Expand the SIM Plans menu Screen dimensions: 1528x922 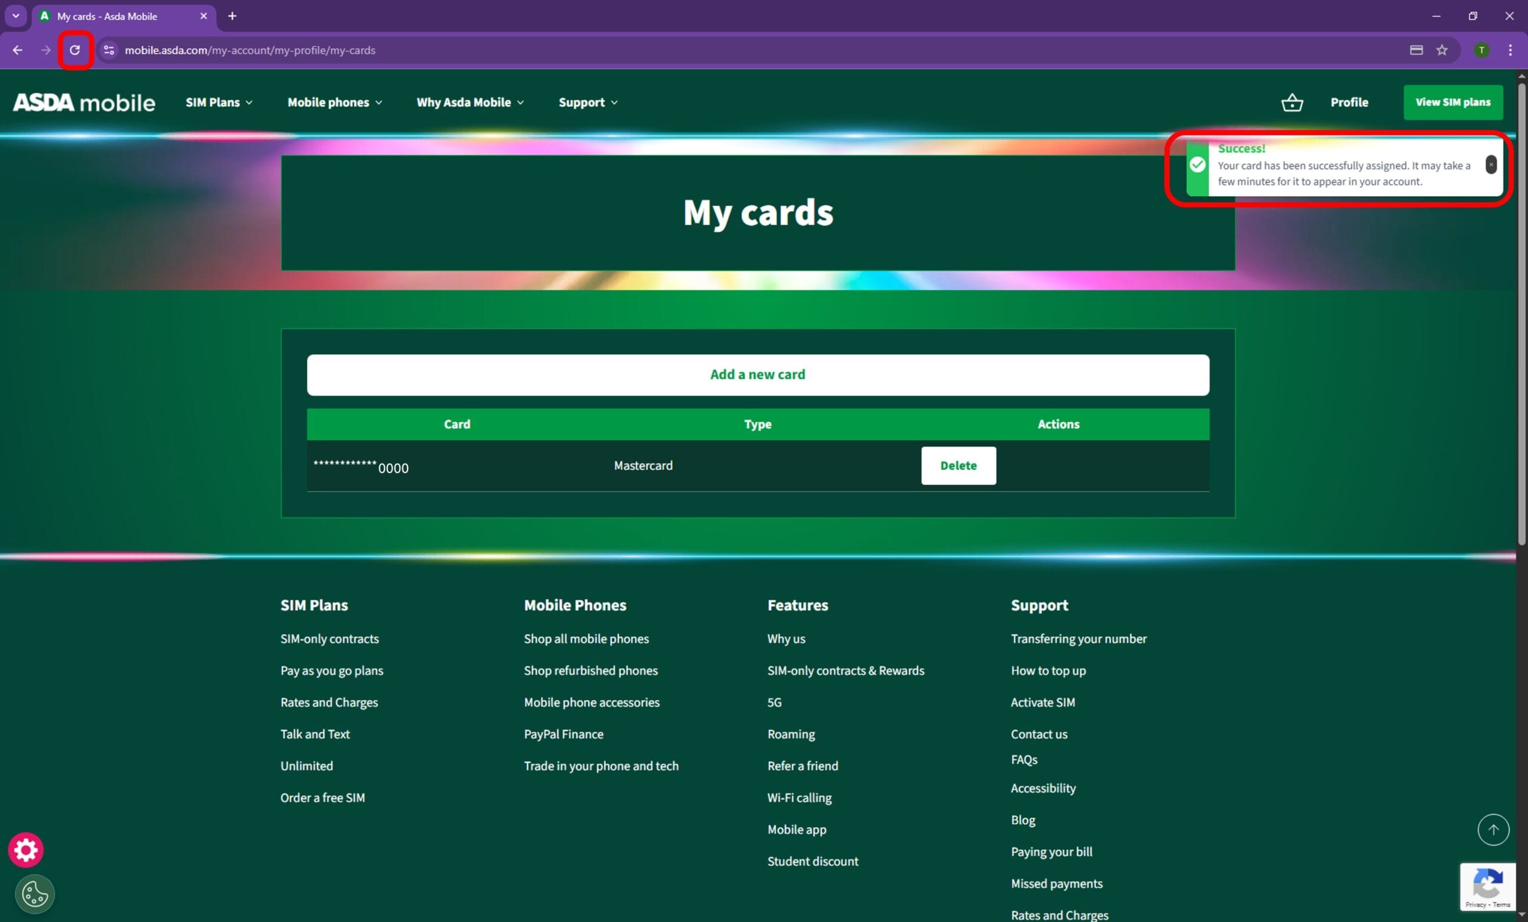coord(219,102)
